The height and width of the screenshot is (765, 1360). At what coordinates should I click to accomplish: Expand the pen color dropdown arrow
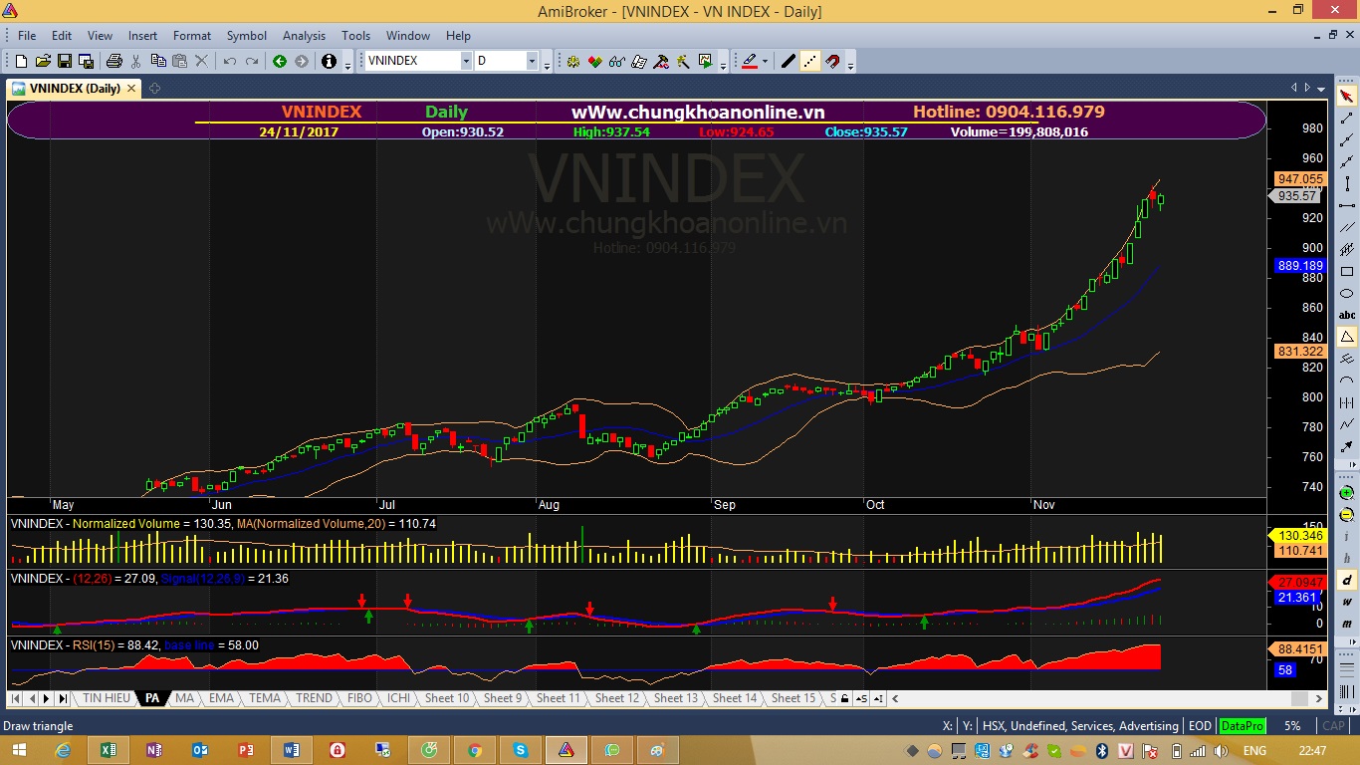click(765, 62)
